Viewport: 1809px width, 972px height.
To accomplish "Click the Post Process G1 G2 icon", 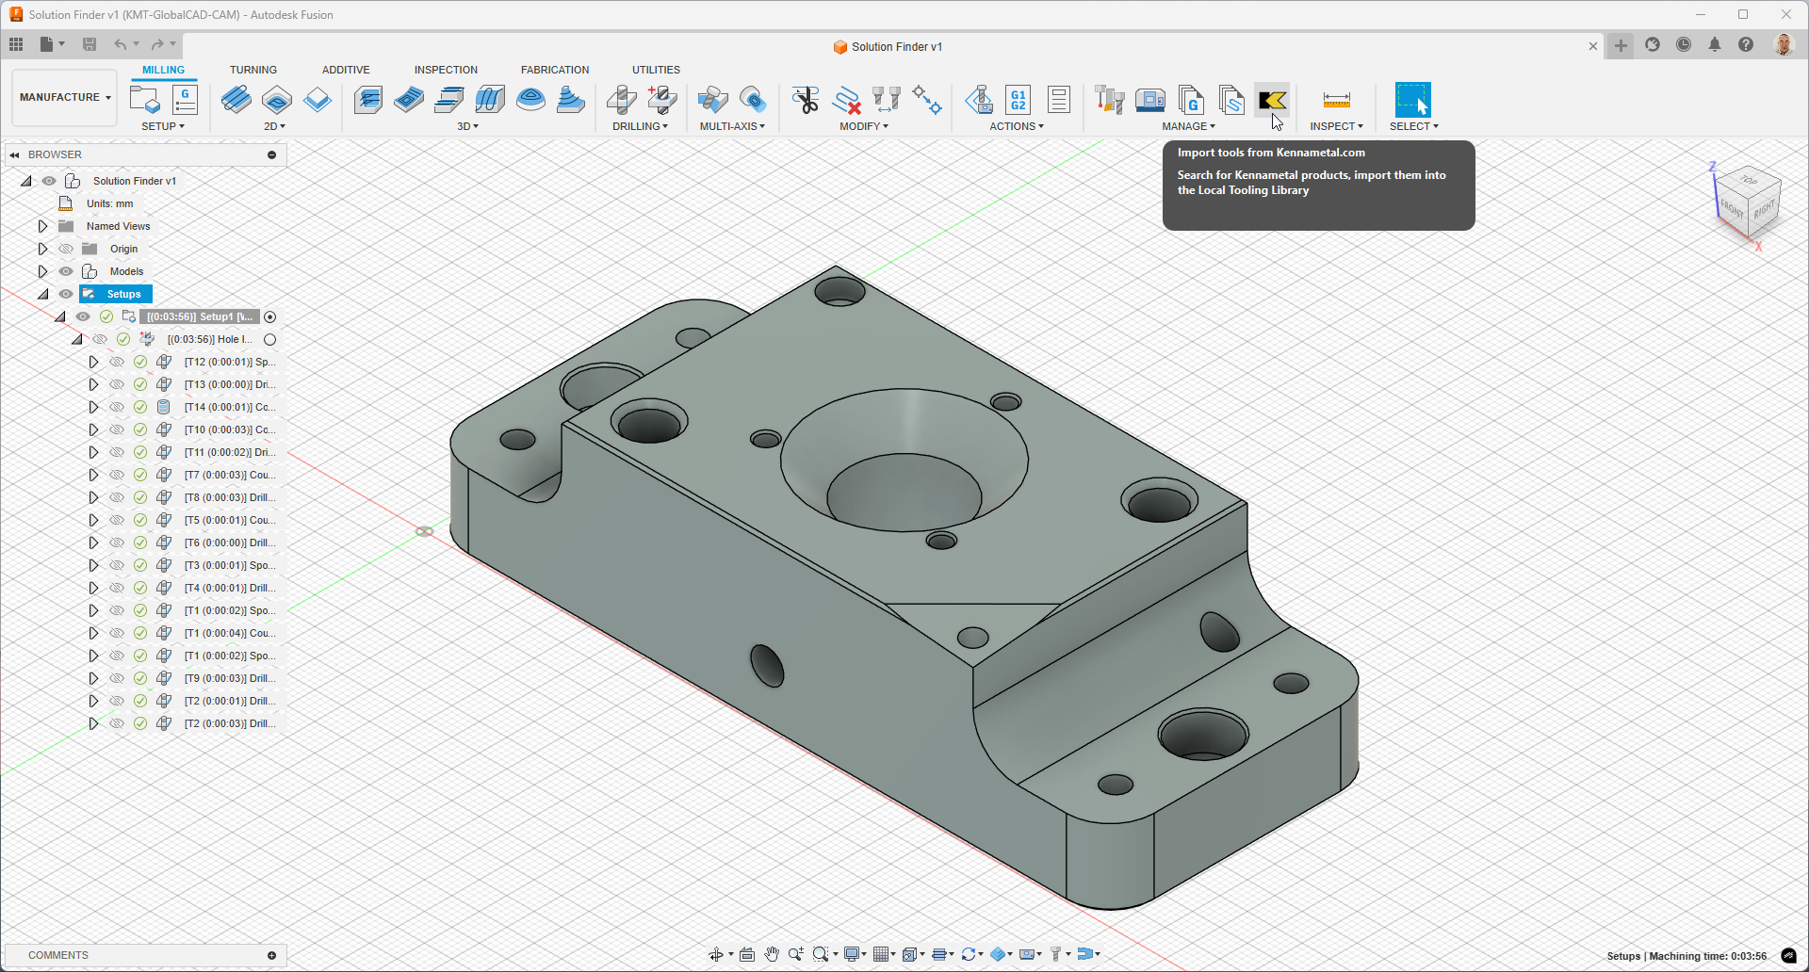I will (x=1019, y=100).
